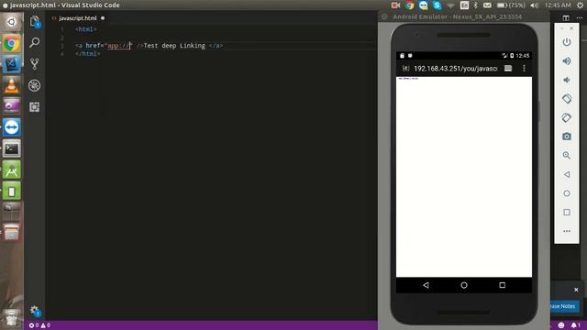
Task: Close the notification popup
Action: point(576,290)
